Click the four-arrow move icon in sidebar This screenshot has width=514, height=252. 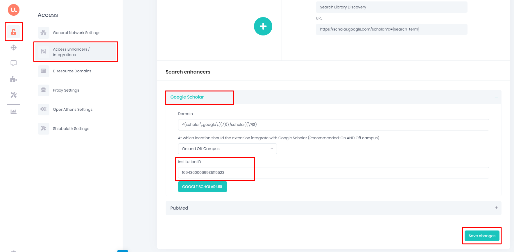14,48
